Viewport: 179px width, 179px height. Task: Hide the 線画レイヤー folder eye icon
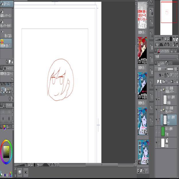(156, 90)
